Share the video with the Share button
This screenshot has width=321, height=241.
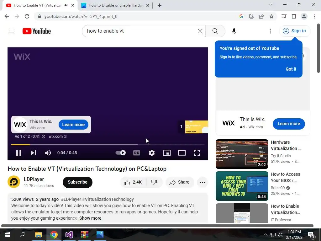(x=180, y=182)
